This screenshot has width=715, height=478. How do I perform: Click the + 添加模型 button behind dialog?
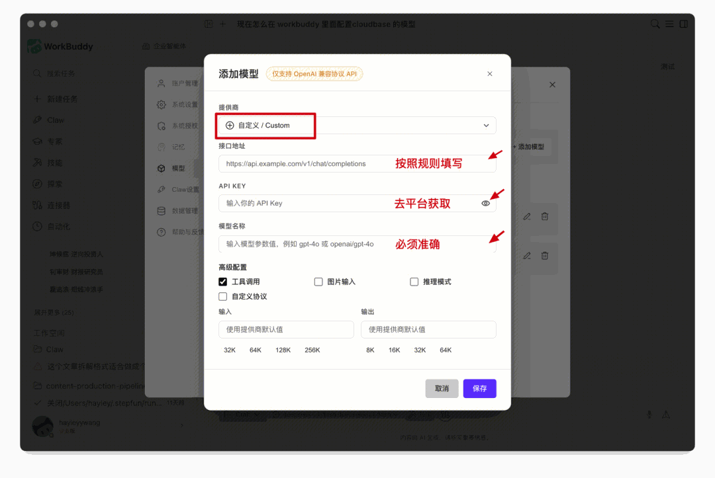click(529, 147)
